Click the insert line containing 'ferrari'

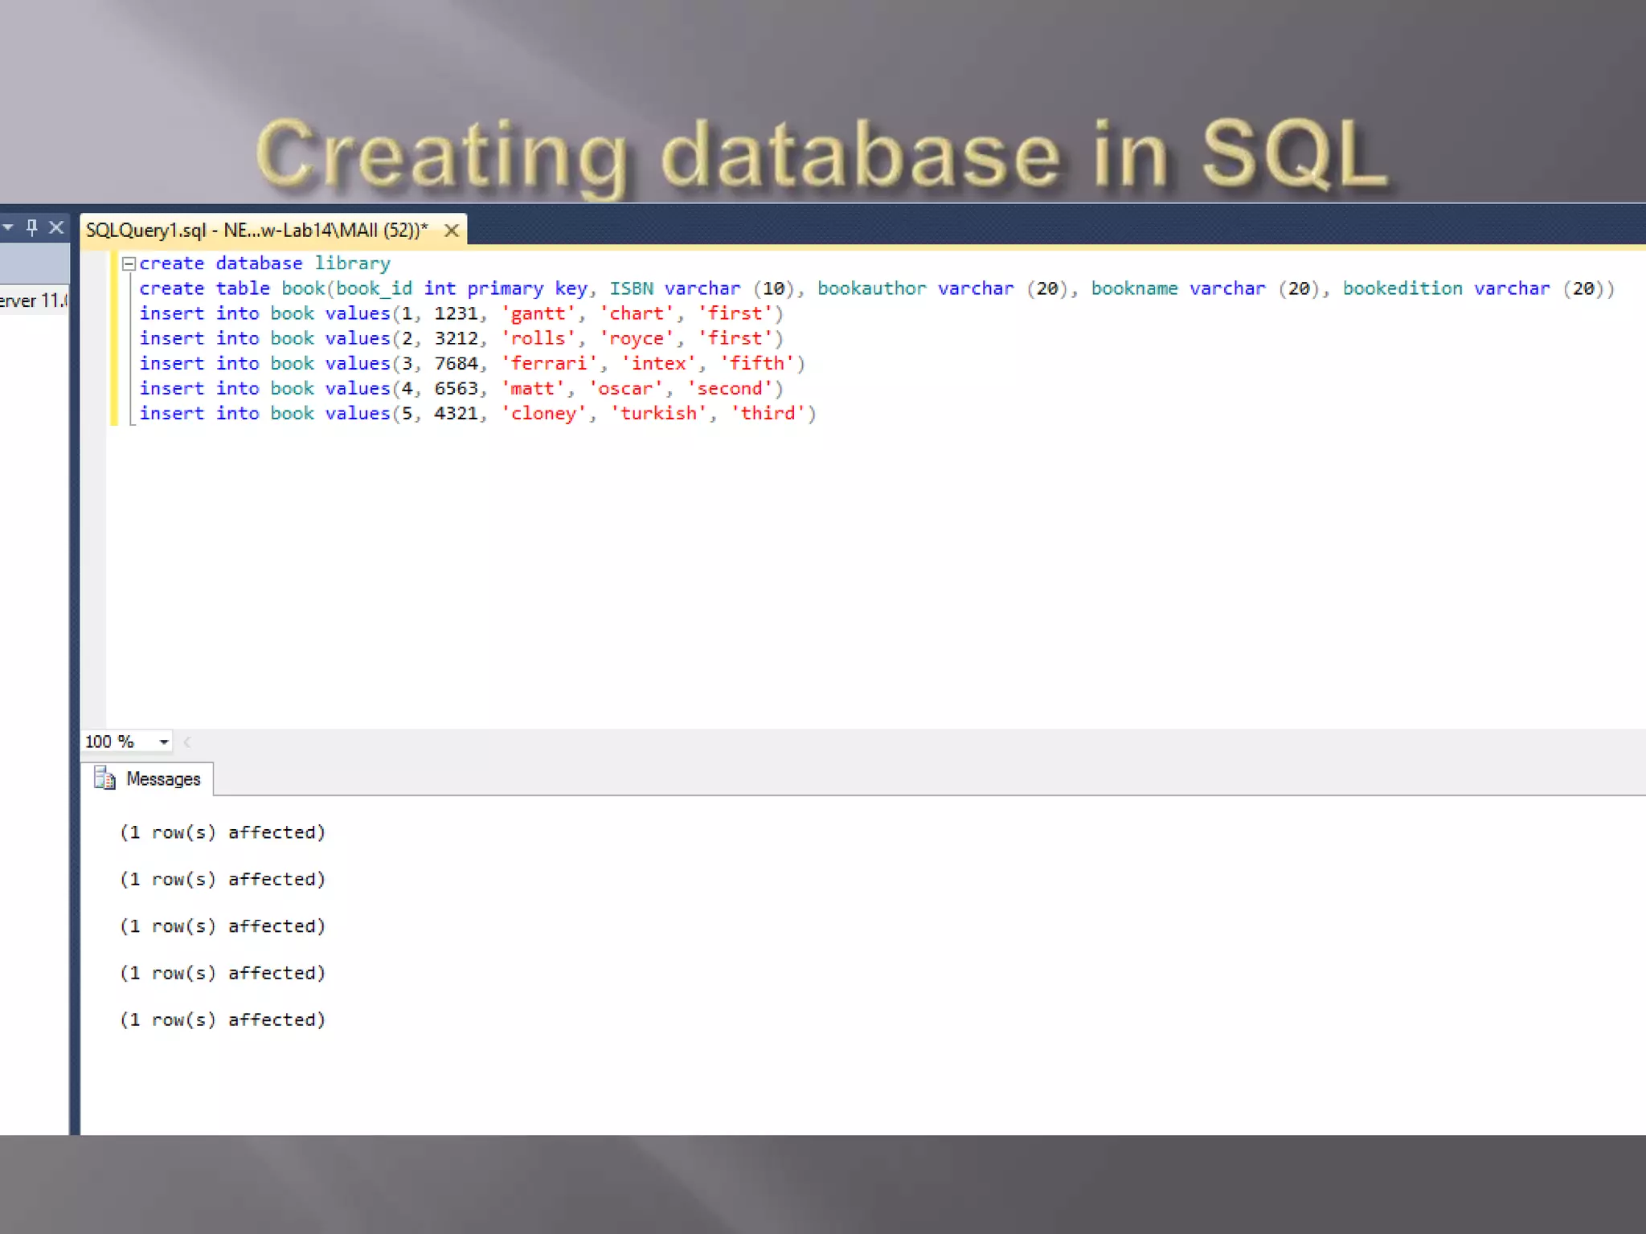tap(472, 363)
